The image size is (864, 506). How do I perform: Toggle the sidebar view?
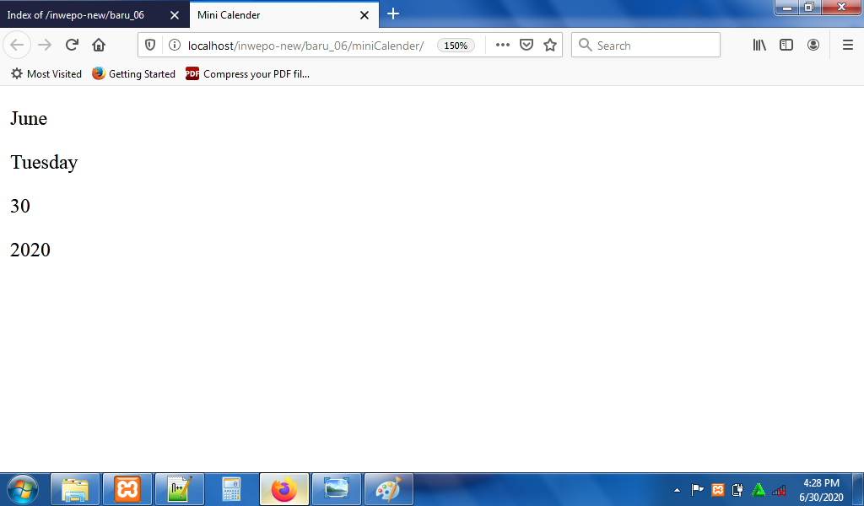click(x=786, y=46)
